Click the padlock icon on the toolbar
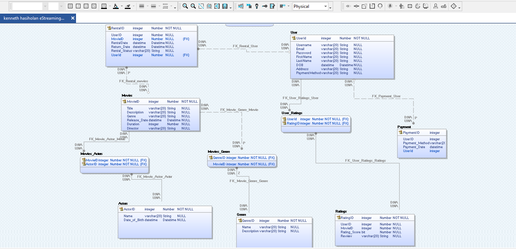516x249 pixels. point(389,6)
